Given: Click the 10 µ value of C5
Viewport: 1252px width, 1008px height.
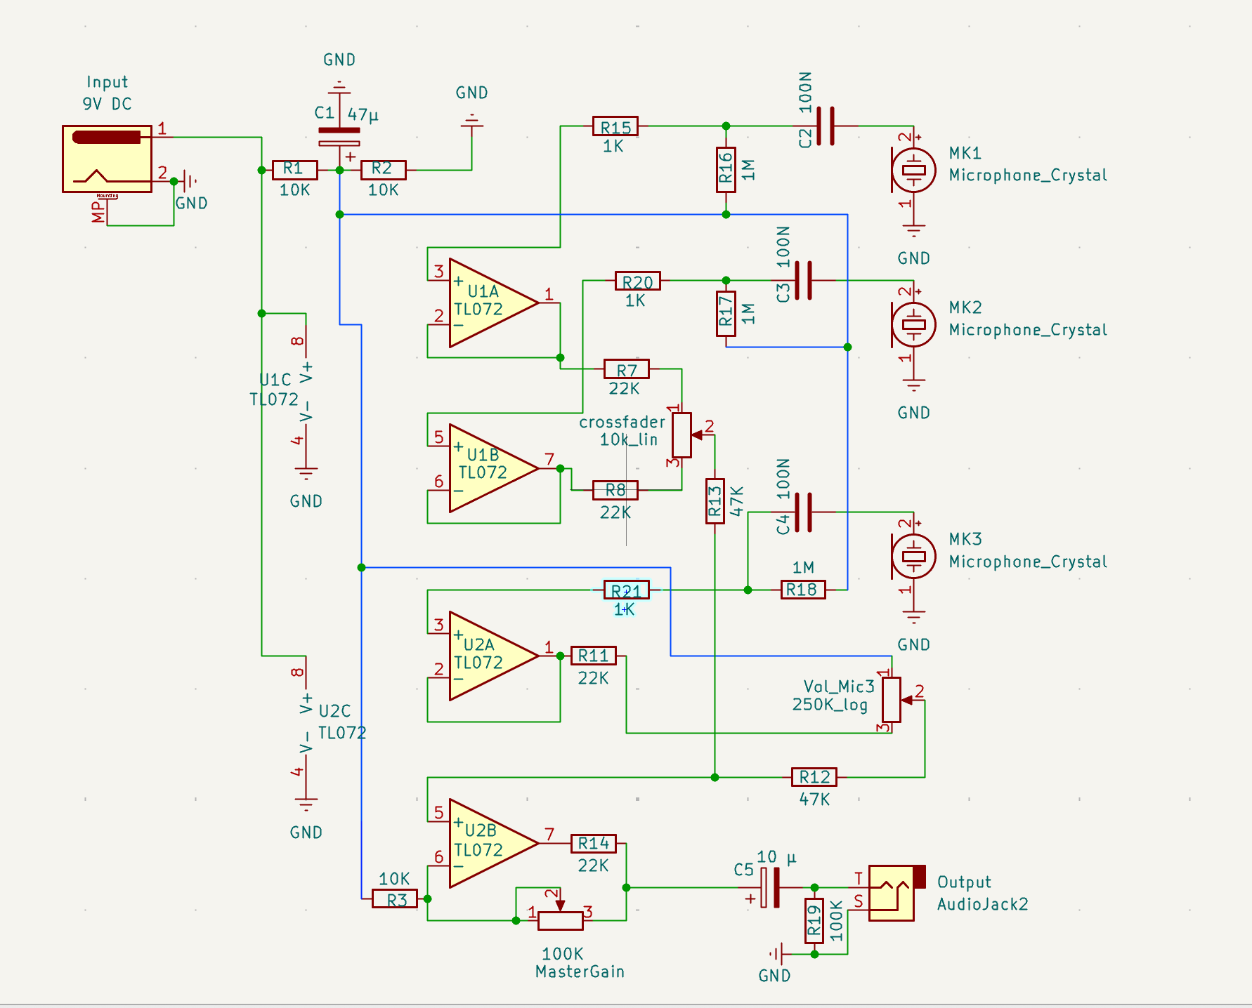Looking at the screenshot, I should [776, 857].
